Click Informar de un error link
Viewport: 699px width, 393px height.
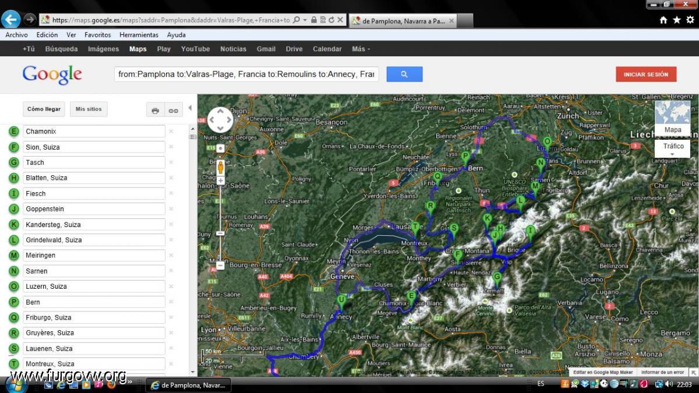(663, 372)
